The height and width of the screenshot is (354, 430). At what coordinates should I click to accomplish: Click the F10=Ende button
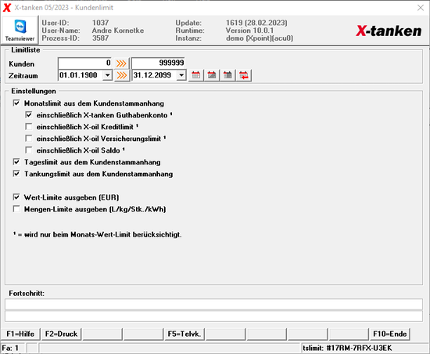coord(389,334)
